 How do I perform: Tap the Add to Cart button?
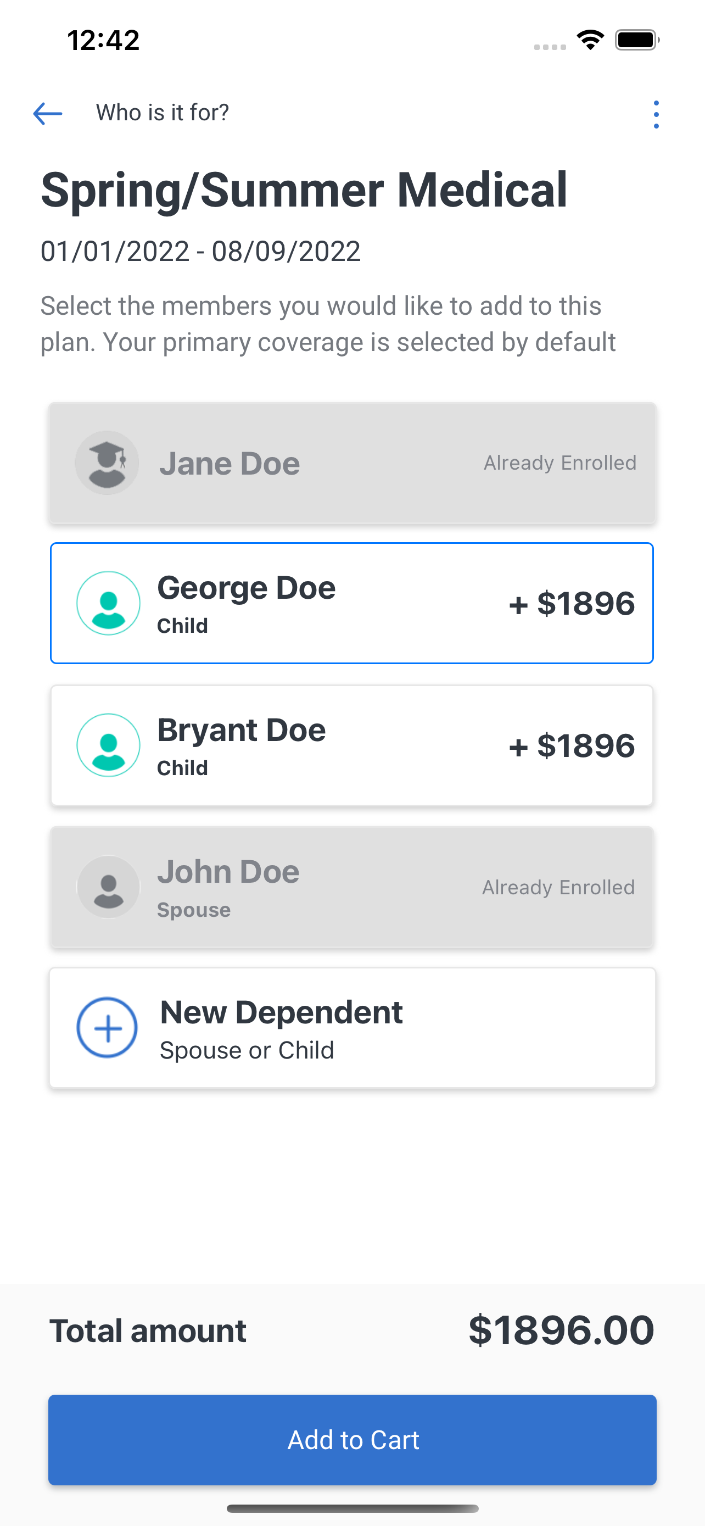[352, 1440]
